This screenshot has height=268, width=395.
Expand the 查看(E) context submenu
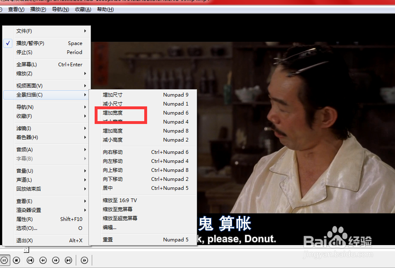click(x=47, y=201)
